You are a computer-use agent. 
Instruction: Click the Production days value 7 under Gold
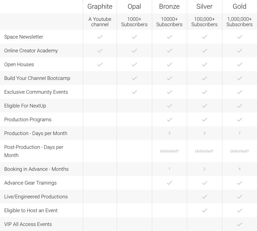coord(240,133)
